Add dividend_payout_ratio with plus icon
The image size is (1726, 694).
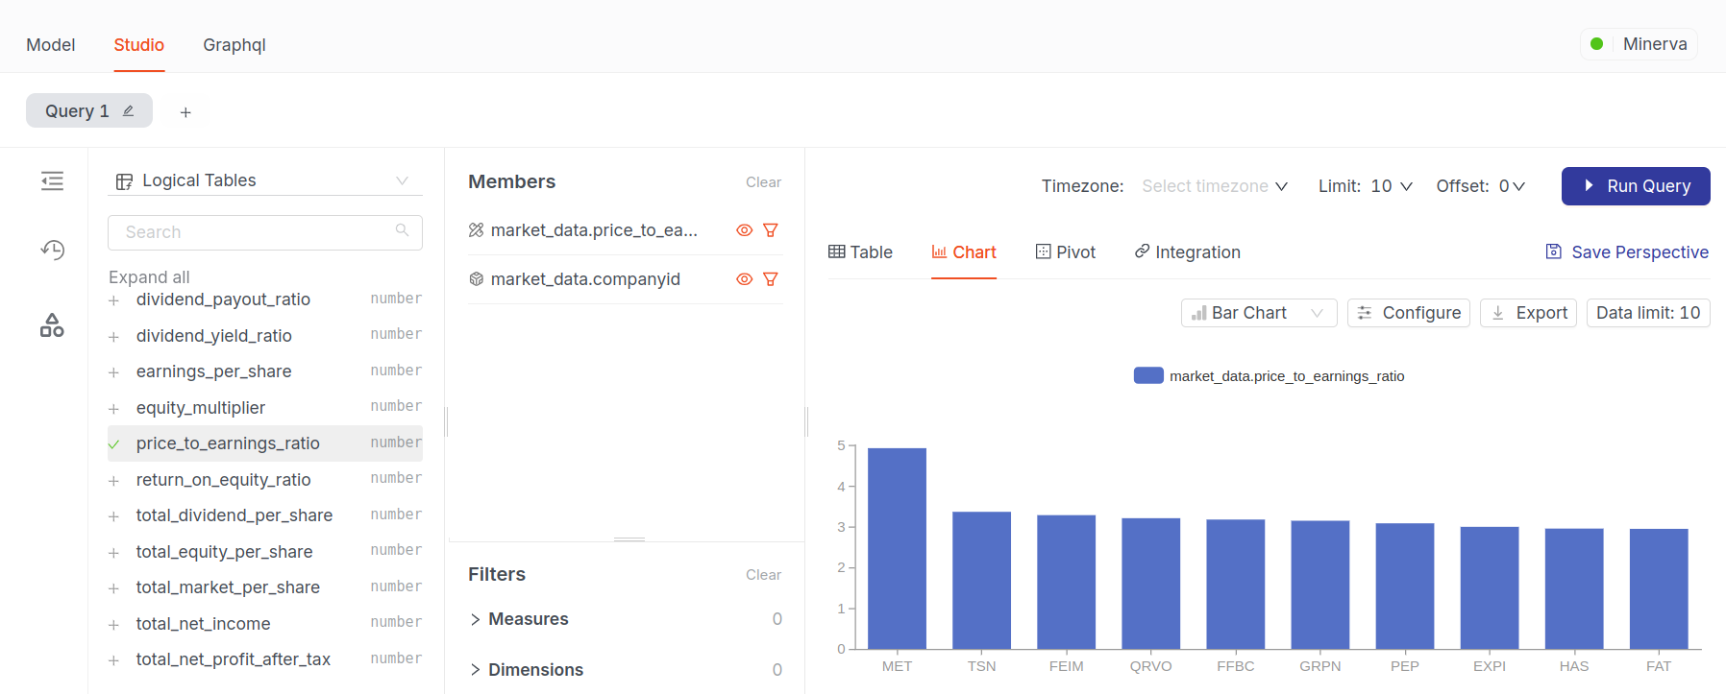click(x=113, y=301)
